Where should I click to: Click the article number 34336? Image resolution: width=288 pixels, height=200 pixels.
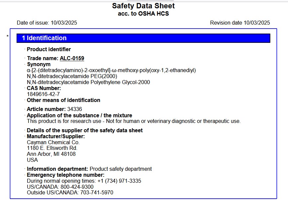74,109
